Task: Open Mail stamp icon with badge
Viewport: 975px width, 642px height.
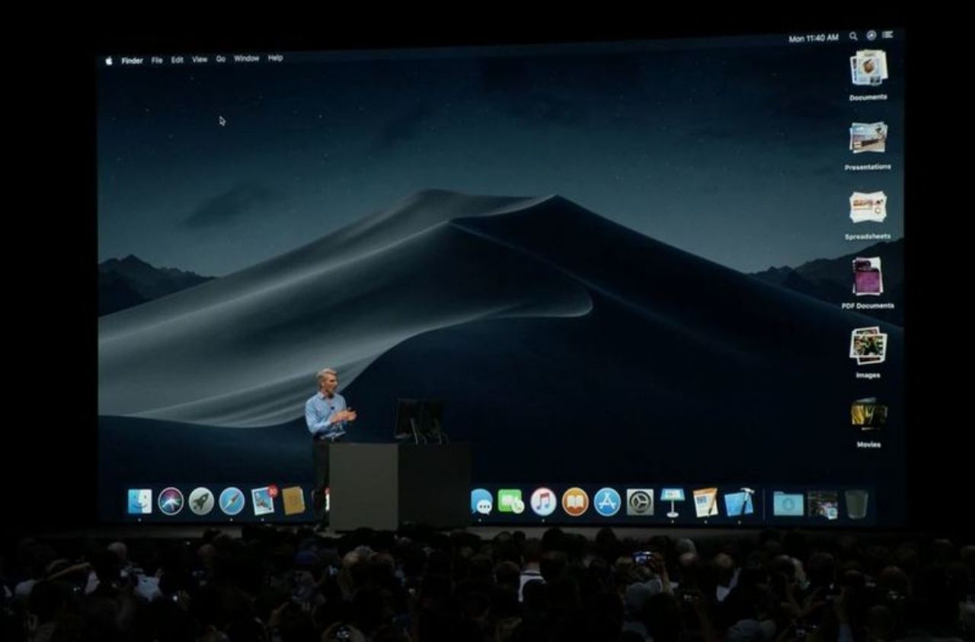Action: click(x=264, y=500)
